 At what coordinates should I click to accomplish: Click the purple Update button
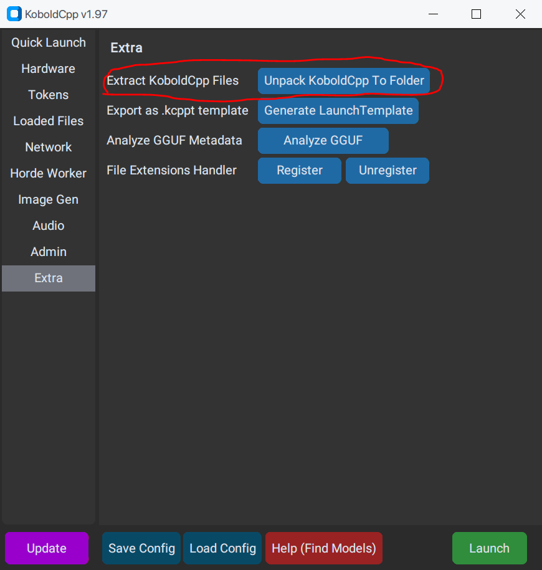coord(47,548)
